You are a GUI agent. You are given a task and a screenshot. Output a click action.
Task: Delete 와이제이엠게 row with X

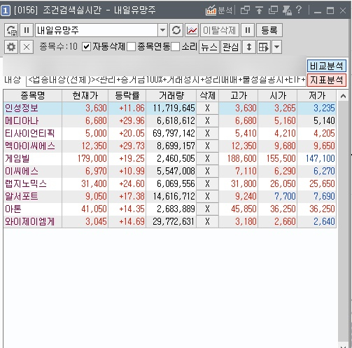(207, 221)
